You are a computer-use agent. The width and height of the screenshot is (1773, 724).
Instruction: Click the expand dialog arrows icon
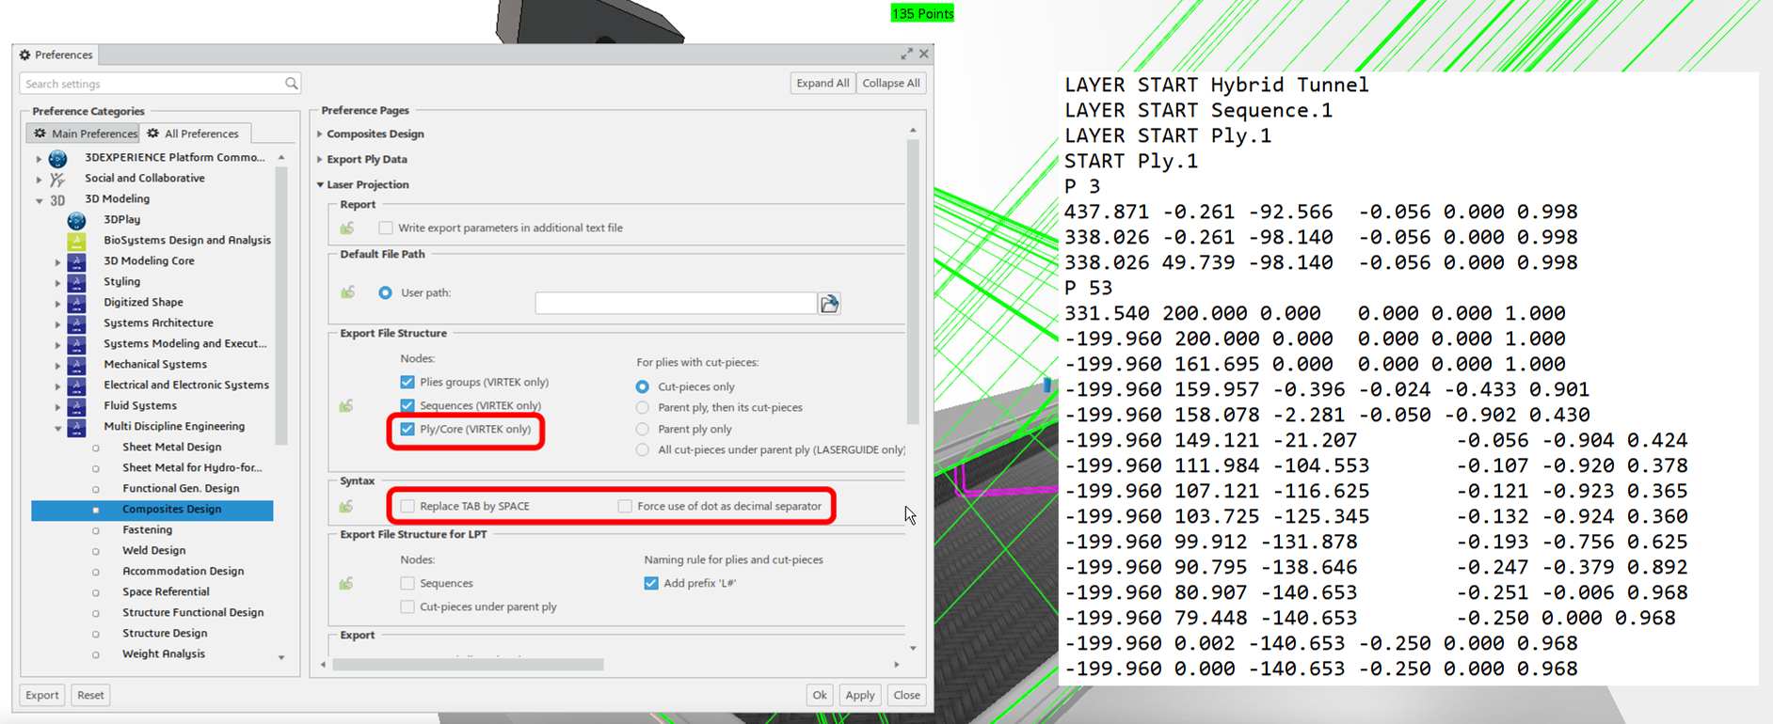(906, 55)
